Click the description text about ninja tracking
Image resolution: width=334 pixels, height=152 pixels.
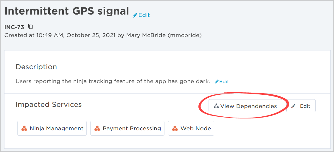(x=113, y=81)
